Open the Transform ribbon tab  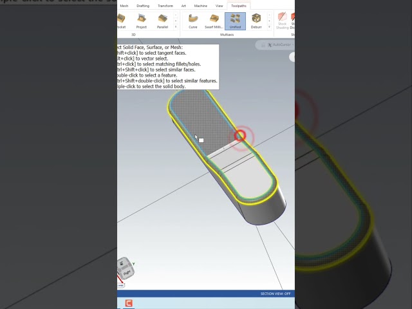(x=165, y=6)
